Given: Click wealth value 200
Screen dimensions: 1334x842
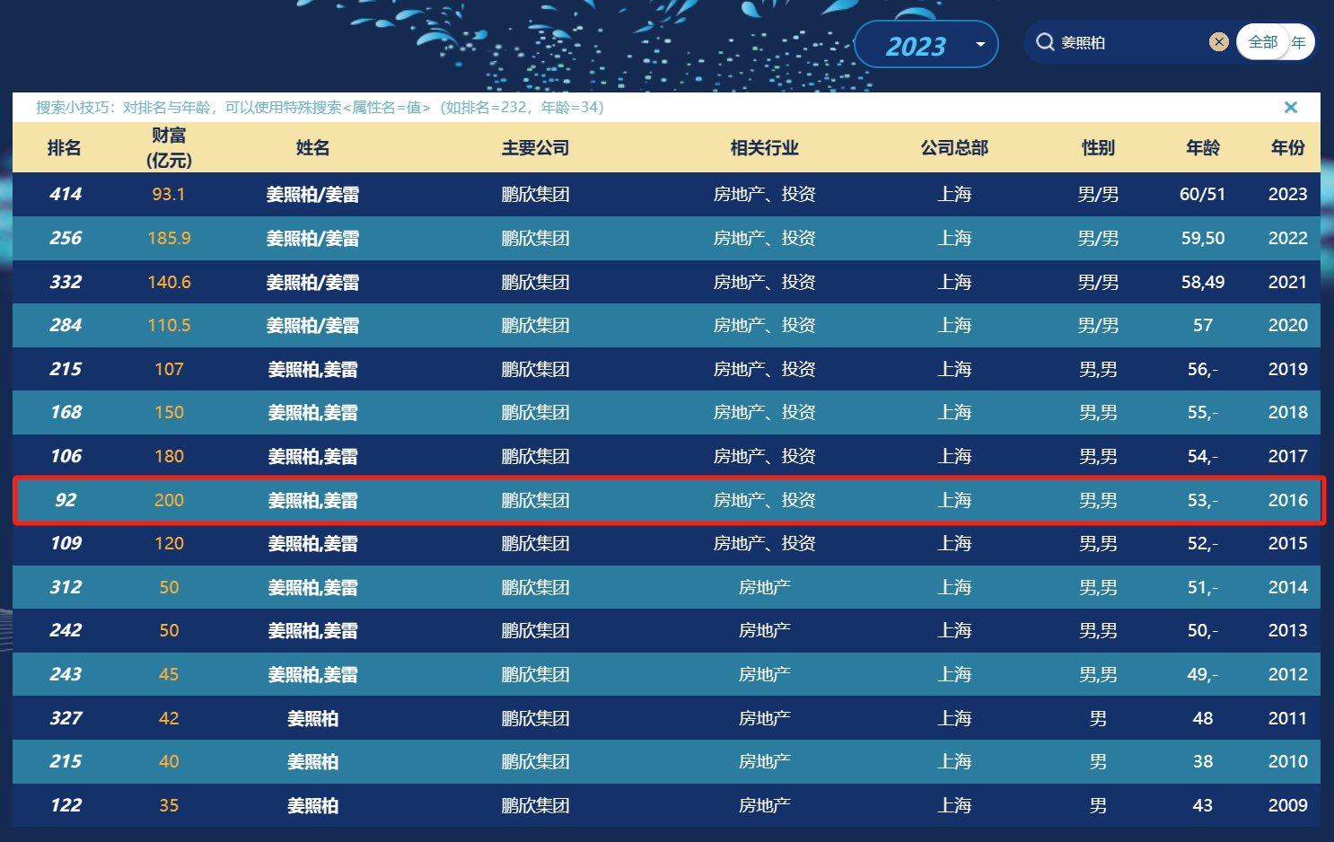Looking at the screenshot, I should tap(169, 500).
